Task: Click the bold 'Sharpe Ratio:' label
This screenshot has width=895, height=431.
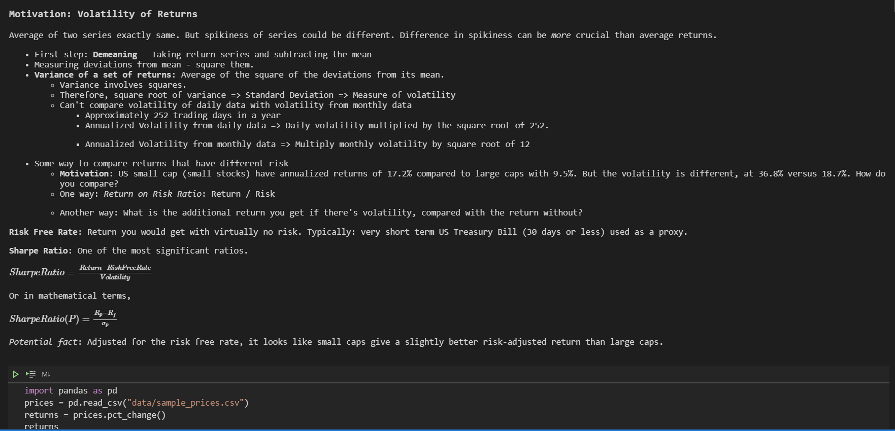Action: click(x=40, y=250)
